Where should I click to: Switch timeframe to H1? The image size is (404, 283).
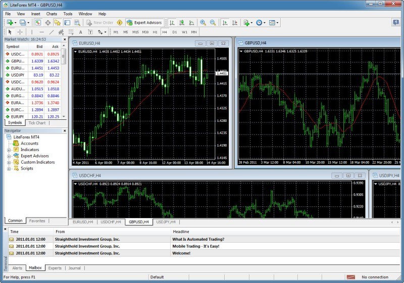pyautogui.click(x=155, y=32)
